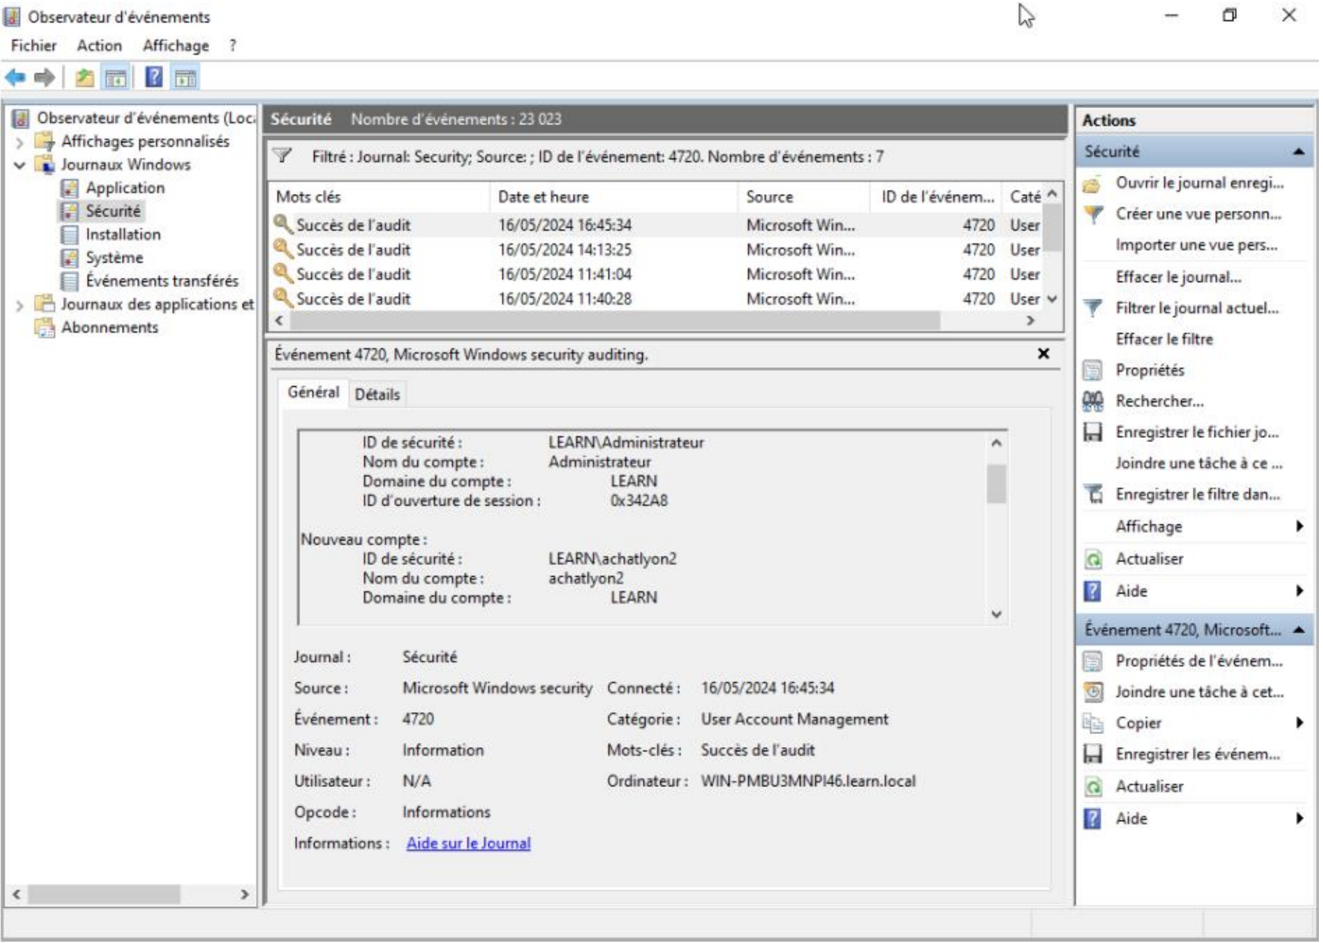
Task: Click 'Effacer le journal...' action
Action: pyautogui.click(x=1178, y=277)
